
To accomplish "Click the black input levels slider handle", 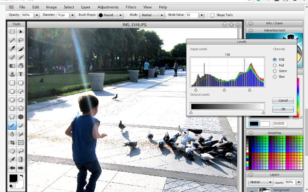I will [196, 90].
